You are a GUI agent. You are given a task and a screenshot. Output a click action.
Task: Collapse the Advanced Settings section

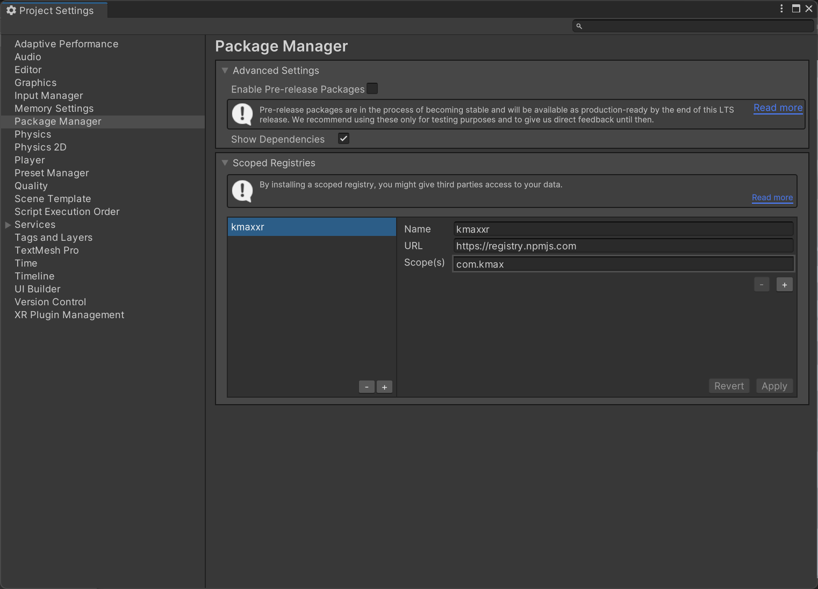225,70
